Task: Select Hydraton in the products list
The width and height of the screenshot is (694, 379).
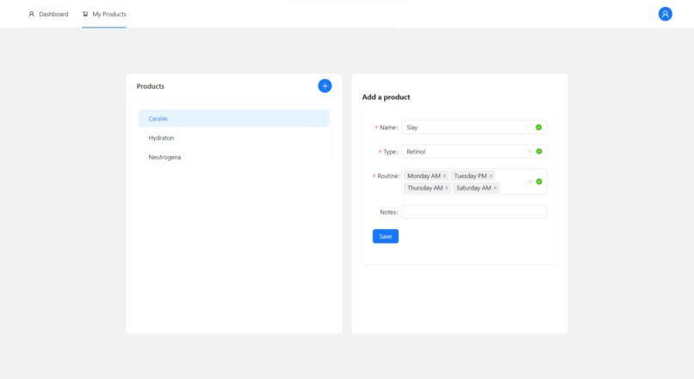Action: (233, 138)
